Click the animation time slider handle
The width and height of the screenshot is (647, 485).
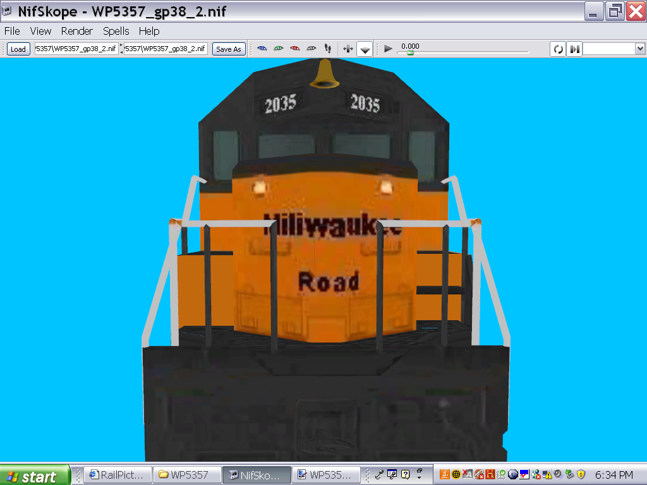point(410,53)
